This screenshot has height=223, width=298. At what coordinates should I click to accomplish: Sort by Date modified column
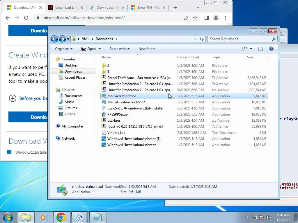point(188,57)
